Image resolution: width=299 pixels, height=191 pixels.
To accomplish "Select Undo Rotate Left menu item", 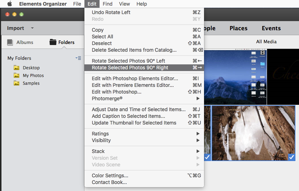I will point(111,12).
